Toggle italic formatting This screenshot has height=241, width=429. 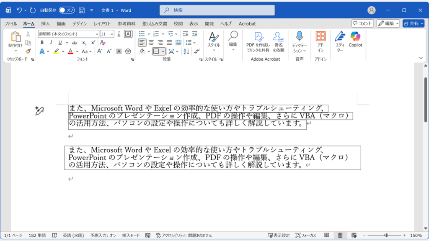click(x=51, y=42)
